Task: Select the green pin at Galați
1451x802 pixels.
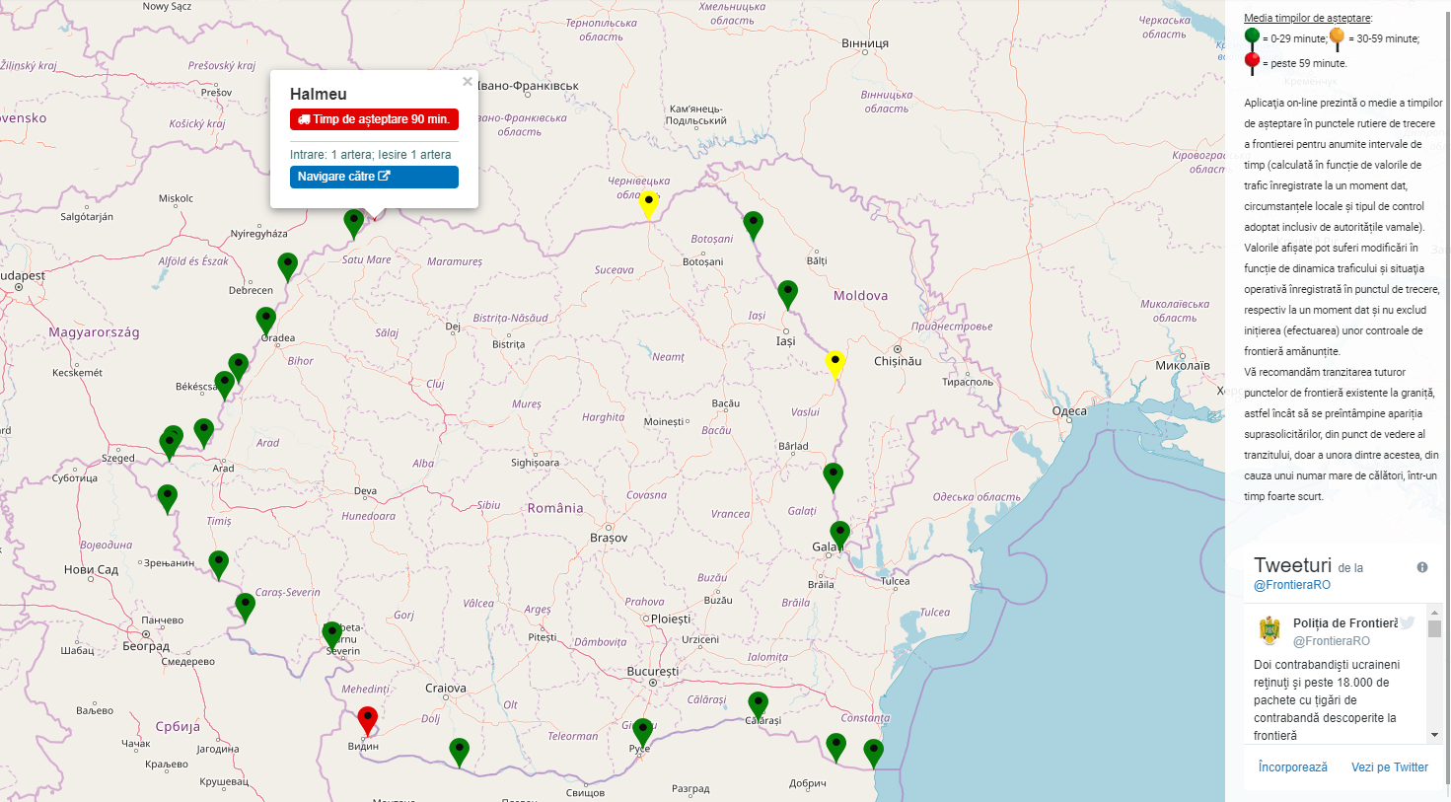Action: click(839, 534)
